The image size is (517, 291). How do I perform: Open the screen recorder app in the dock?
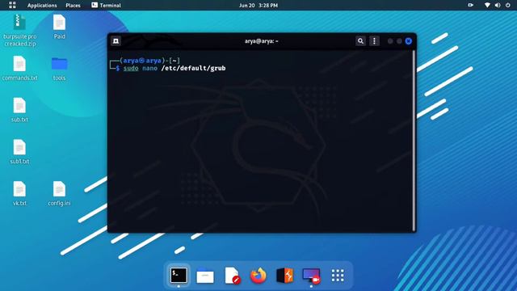pos(311,276)
